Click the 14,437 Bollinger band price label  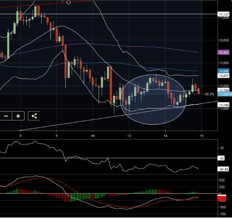tap(224, 76)
